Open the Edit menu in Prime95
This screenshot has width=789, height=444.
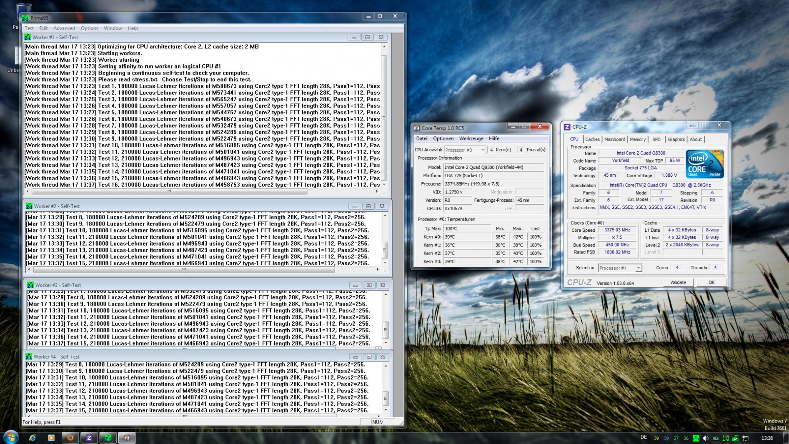43,28
